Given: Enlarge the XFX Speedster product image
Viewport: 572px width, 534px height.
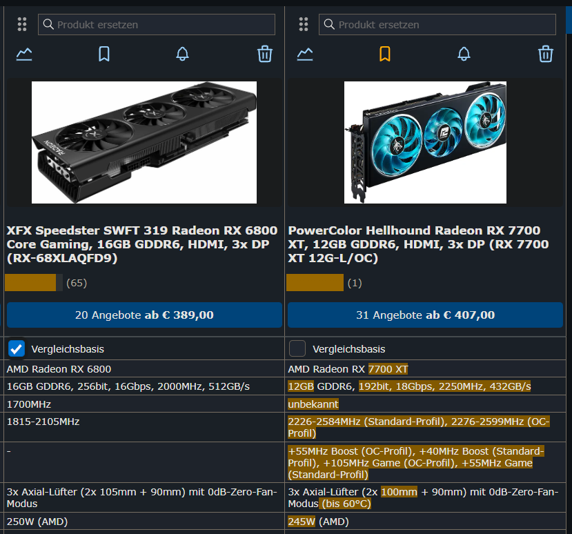Looking at the screenshot, I should tap(144, 142).
